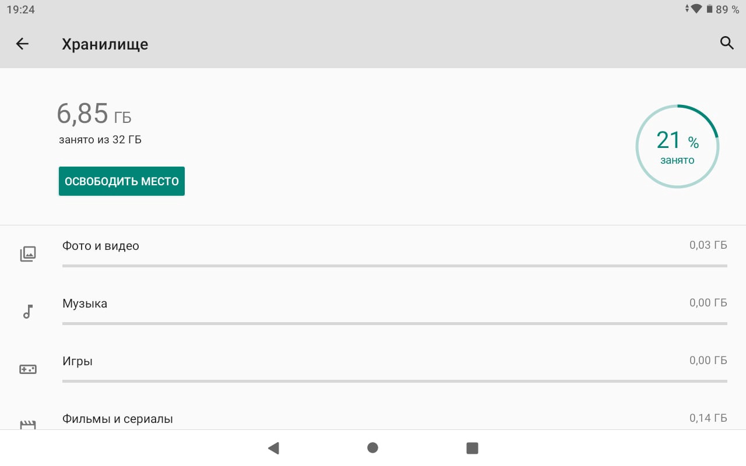Tap the film clapper icon
The width and height of the screenshot is (746, 466).
(x=28, y=425)
